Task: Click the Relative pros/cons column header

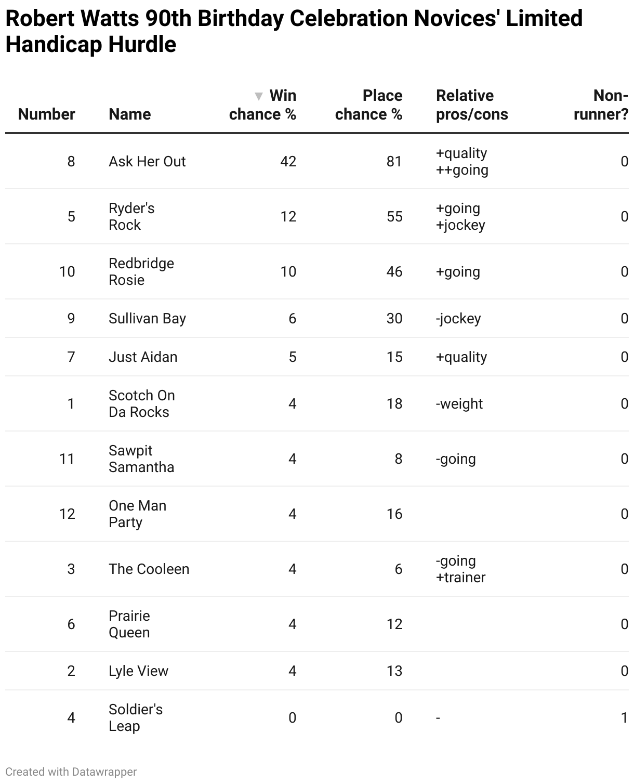Action: click(472, 105)
